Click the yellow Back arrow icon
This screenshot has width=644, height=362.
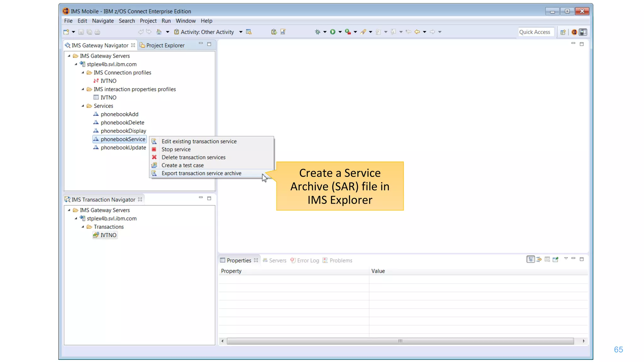[417, 32]
